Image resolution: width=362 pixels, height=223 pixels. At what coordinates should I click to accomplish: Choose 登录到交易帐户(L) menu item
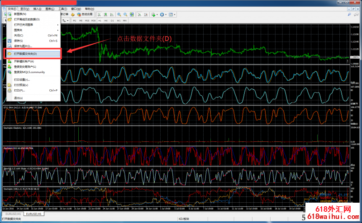33,66
